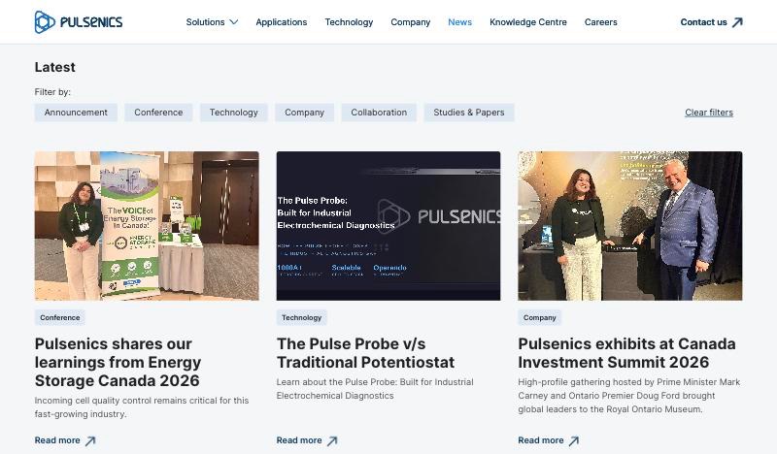Filter news by Announcement

coord(76,113)
